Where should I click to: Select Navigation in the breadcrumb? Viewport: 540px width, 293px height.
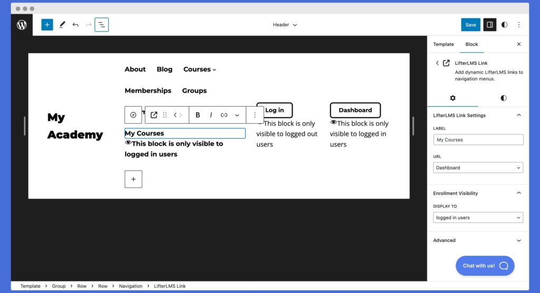[x=131, y=286]
